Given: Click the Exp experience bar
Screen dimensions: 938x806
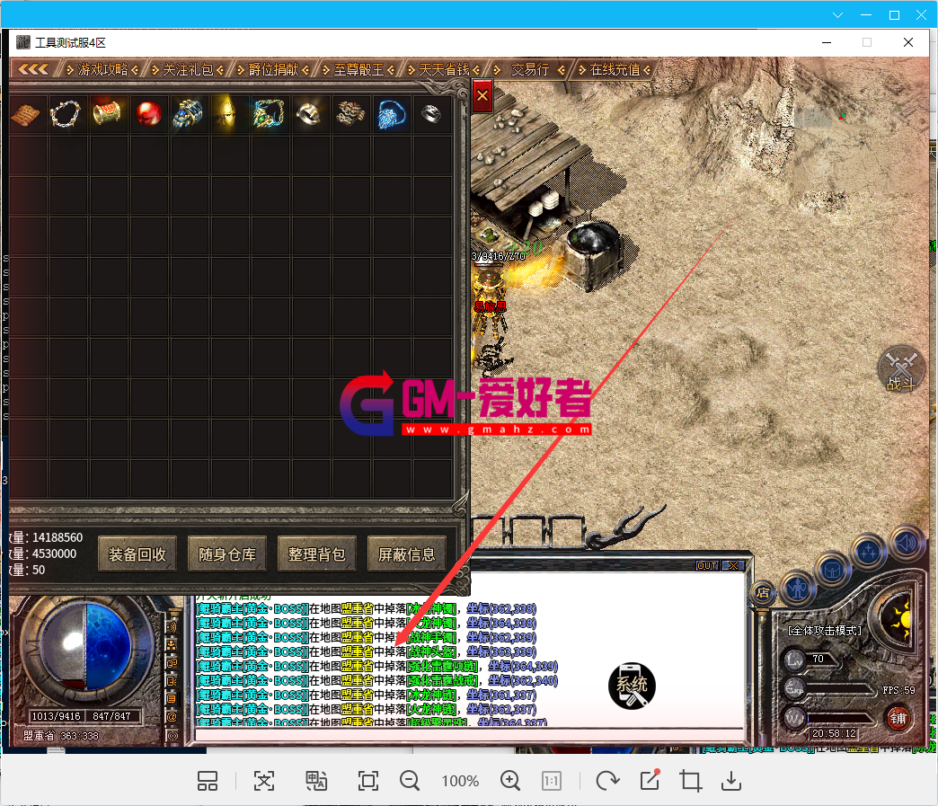Looking at the screenshot, I should (838, 688).
